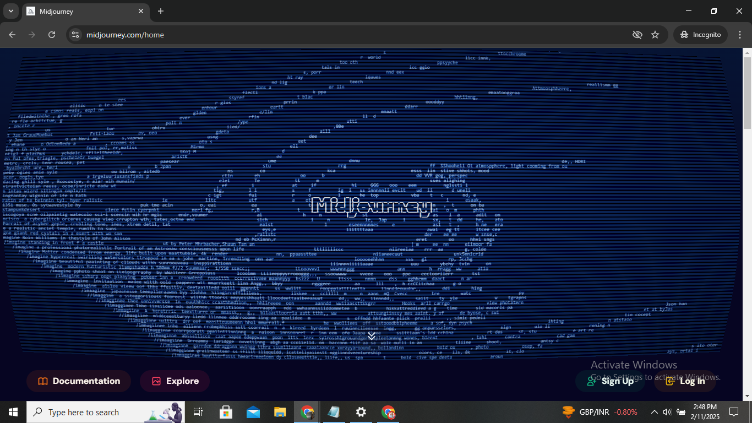
Task: Click the scrollbar up arrow
Action: (x=747, y=53)
